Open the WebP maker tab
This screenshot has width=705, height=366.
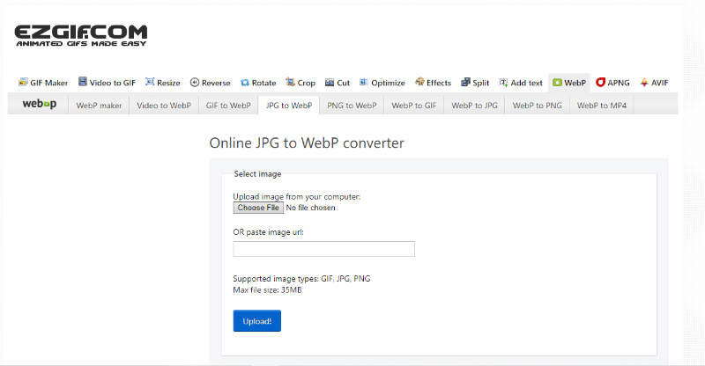coord(99,105)
